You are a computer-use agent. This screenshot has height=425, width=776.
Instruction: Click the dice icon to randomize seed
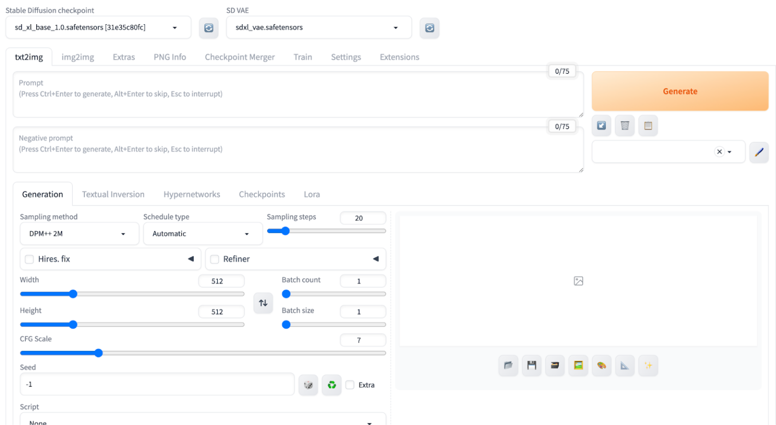coord(308,385)
